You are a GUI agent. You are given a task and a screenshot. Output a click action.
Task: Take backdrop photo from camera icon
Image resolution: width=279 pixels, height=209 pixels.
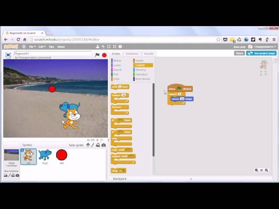coord(17,175)
